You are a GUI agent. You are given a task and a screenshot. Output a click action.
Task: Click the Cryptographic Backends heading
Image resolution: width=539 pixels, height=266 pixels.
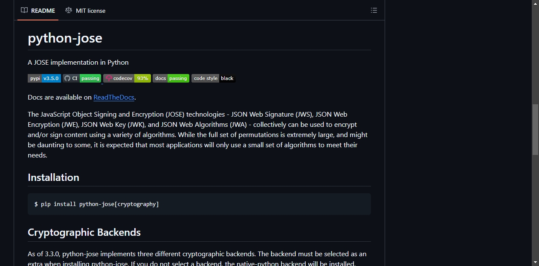pyautogui.click(x=84, y=232)
